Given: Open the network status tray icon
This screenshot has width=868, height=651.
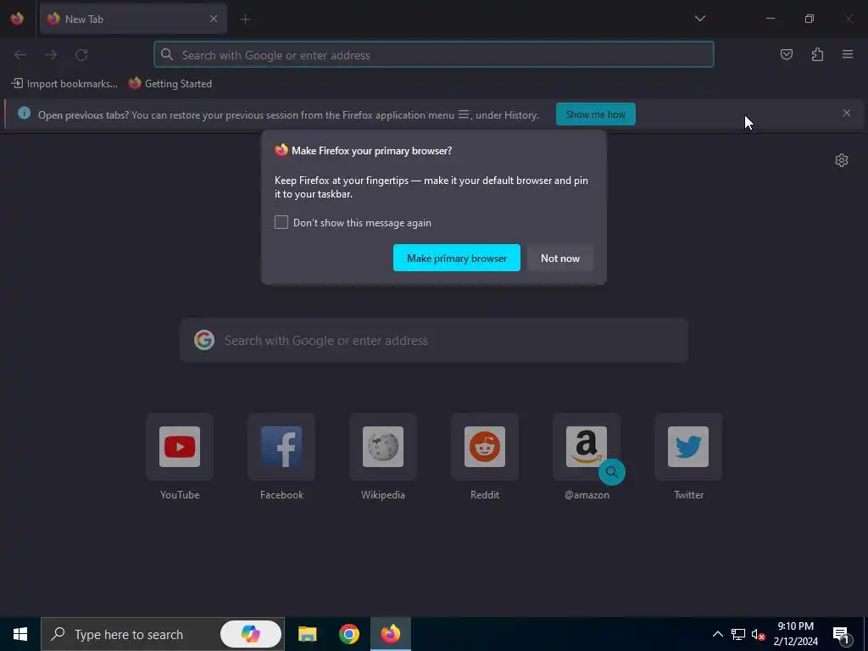Looking at the screenshot, I should [x=738, y=634].
